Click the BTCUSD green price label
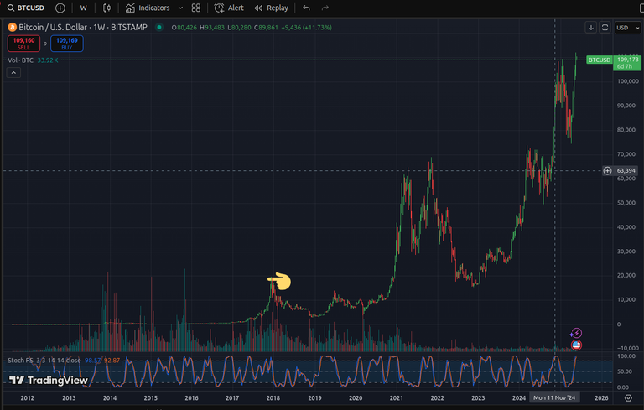644x410 pixels. [x=600, y=60]
